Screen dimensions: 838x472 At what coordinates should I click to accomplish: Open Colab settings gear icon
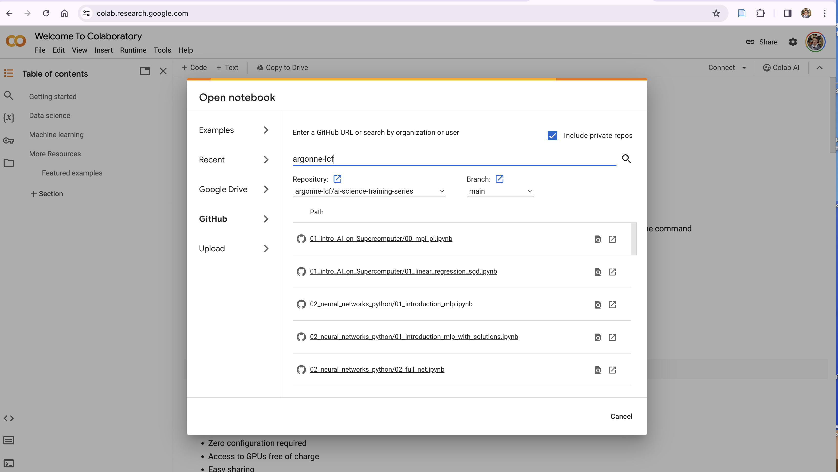point(793,42)
